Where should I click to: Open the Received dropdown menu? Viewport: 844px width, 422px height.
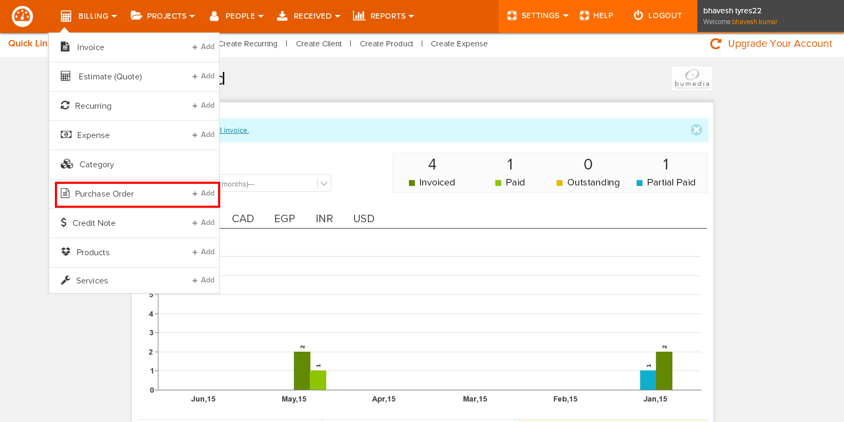tap(308, 16)
